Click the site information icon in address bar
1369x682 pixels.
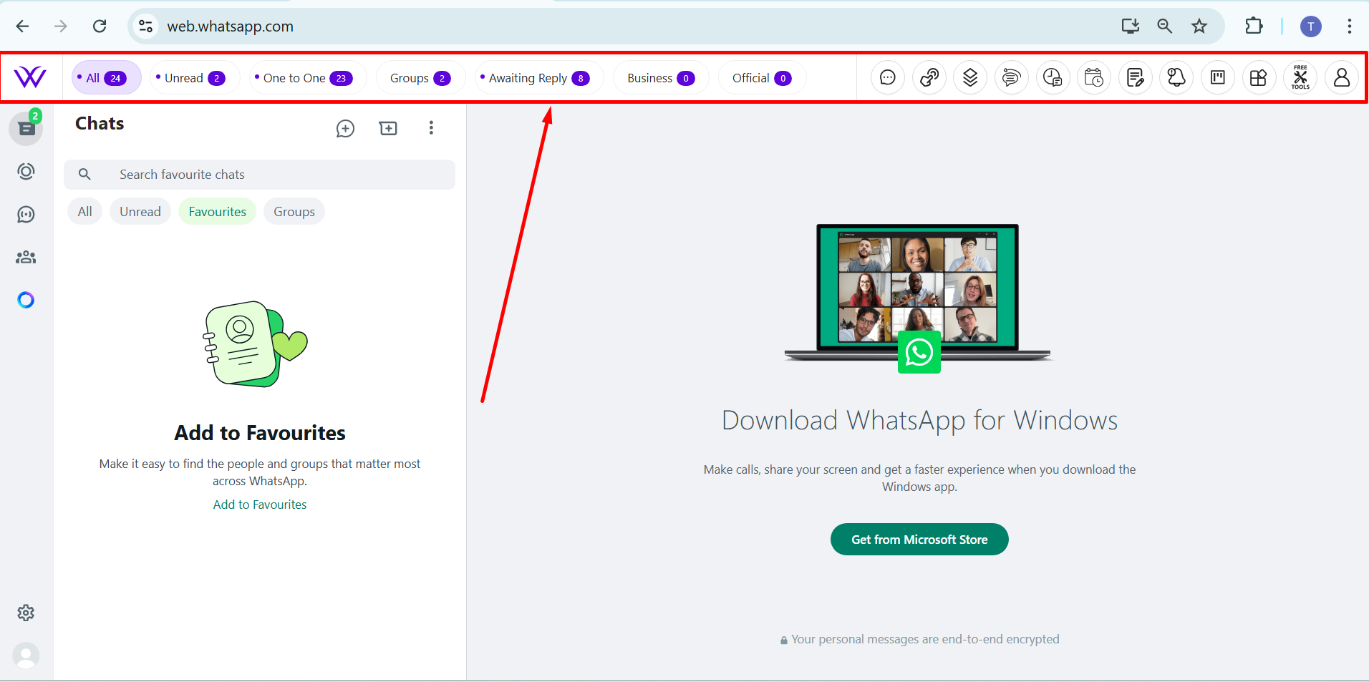point(145,26)
